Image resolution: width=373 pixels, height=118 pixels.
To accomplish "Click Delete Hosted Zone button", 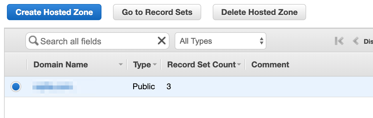I will 259,12.
